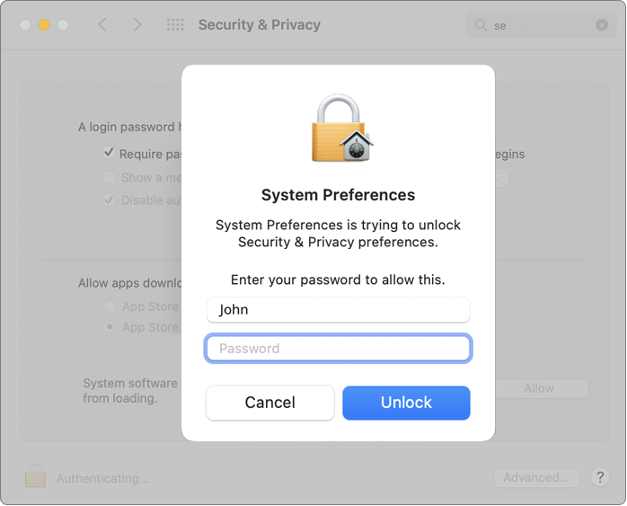Select the second App Store radio option
Screen dimensions: 627x506
click(x=110, y=327)
